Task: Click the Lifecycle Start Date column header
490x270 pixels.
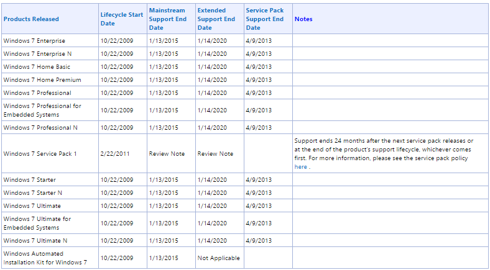Action: (121, 19)
